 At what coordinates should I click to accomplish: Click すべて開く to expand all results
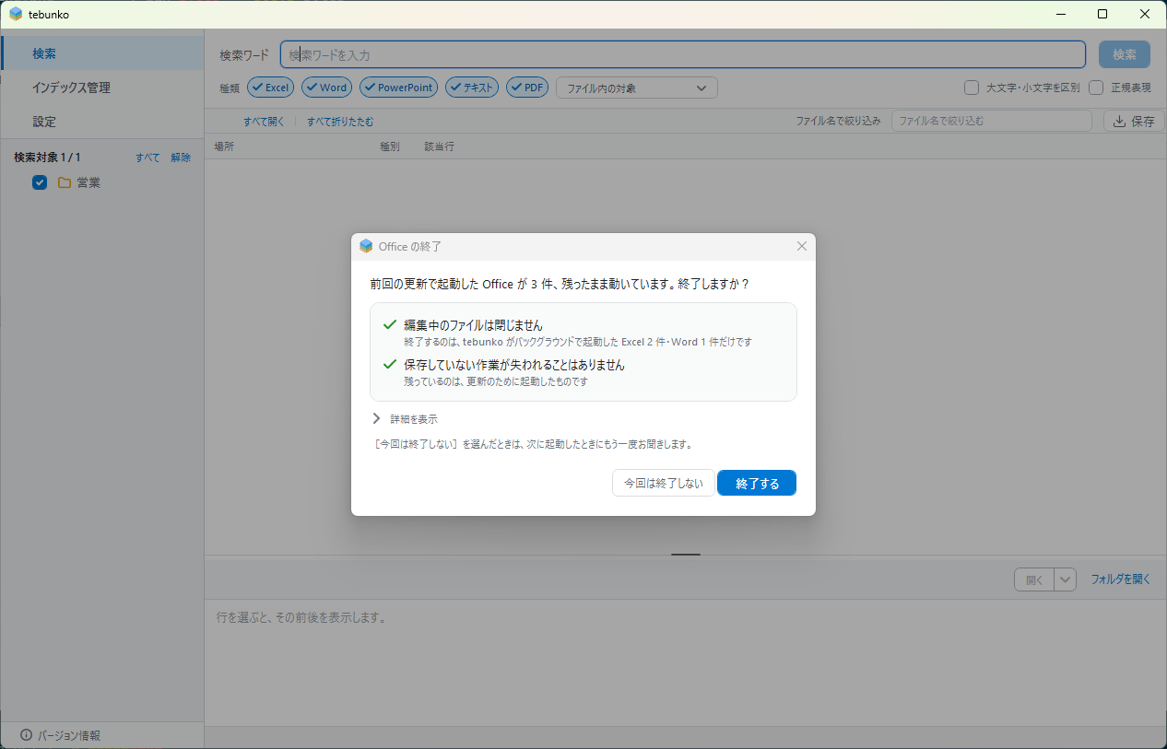tap(265, 121)
